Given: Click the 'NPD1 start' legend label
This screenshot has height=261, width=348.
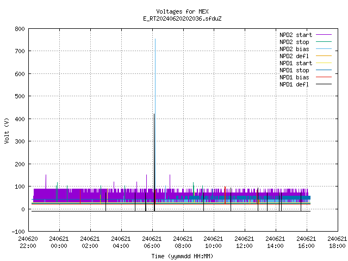Looking at the screenshot, I should [x=296, y=63].
